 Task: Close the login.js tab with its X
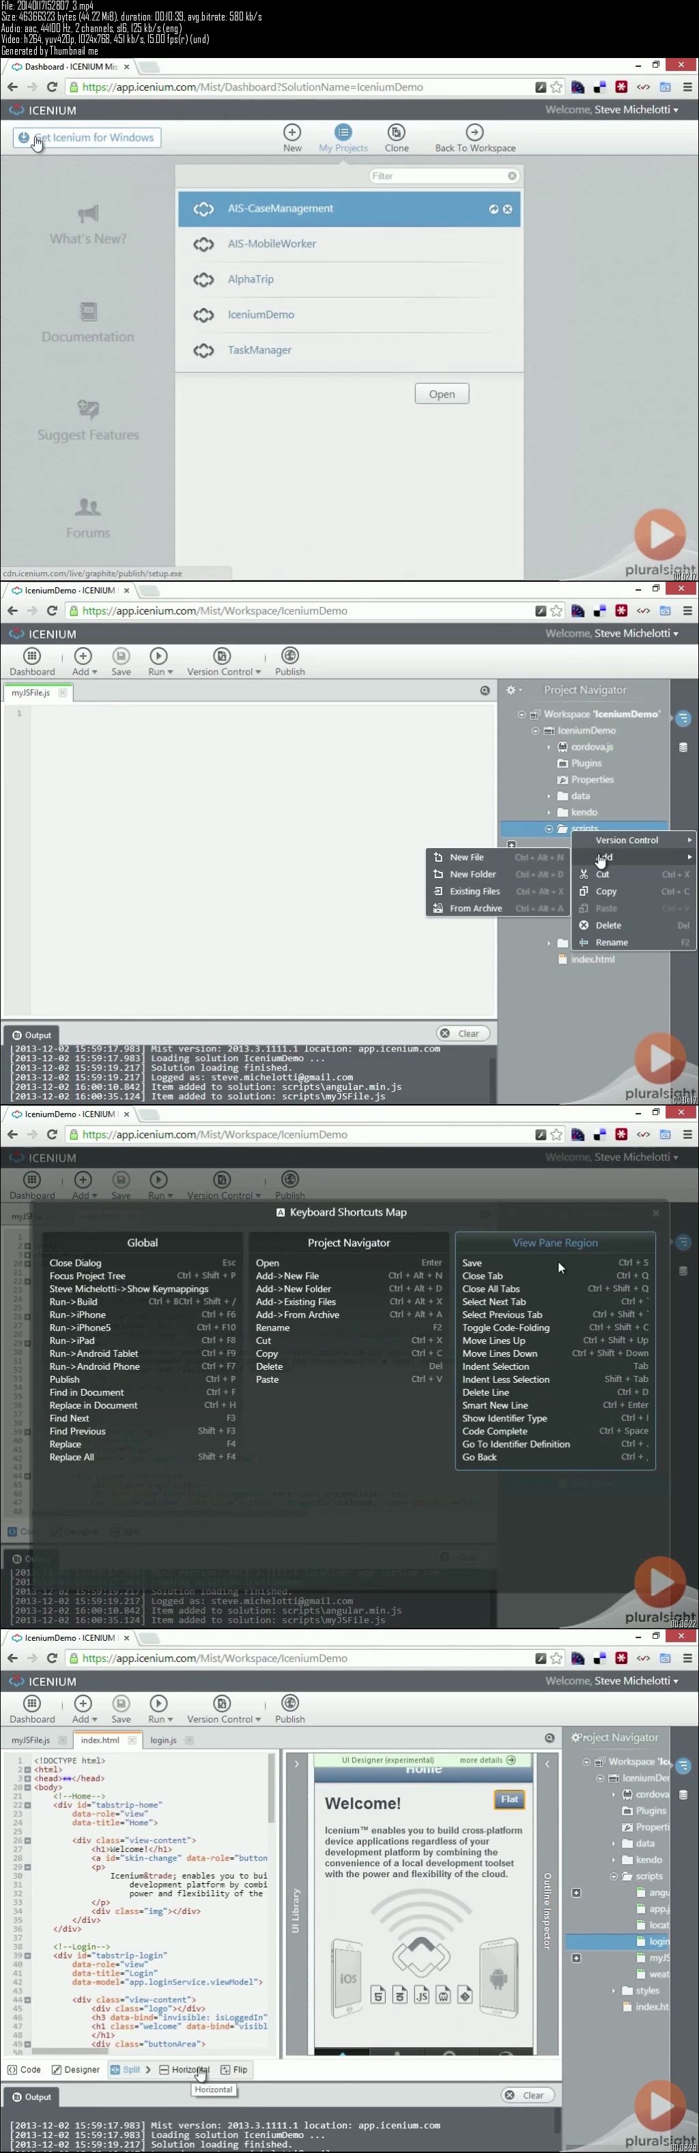tap(188, 1740)
